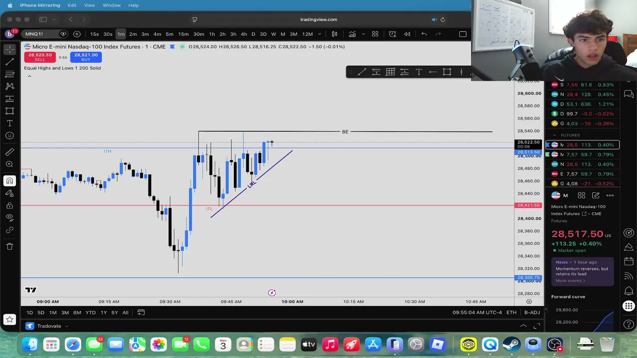The image size is (637, 358).
Task: Select the watchlist row showing -0.02%
Action: (583, 114)
